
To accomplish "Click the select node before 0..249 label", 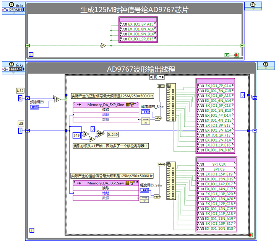I will click(x=100, y=134).
